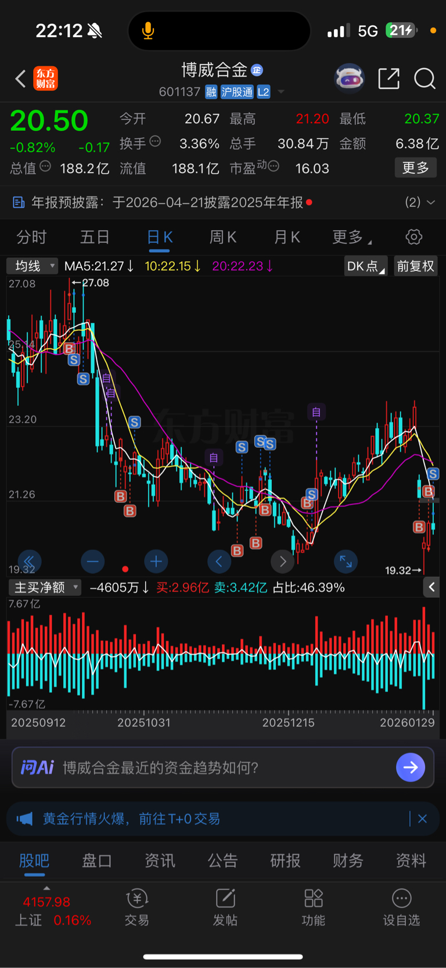Open the 资讯 tab

[160, 860]
